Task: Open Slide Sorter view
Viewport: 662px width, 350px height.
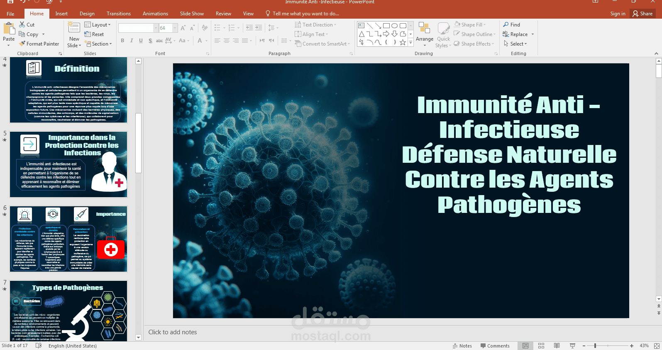Action: 541,346
